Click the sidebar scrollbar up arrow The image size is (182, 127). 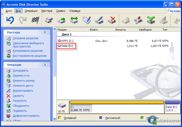54,29
